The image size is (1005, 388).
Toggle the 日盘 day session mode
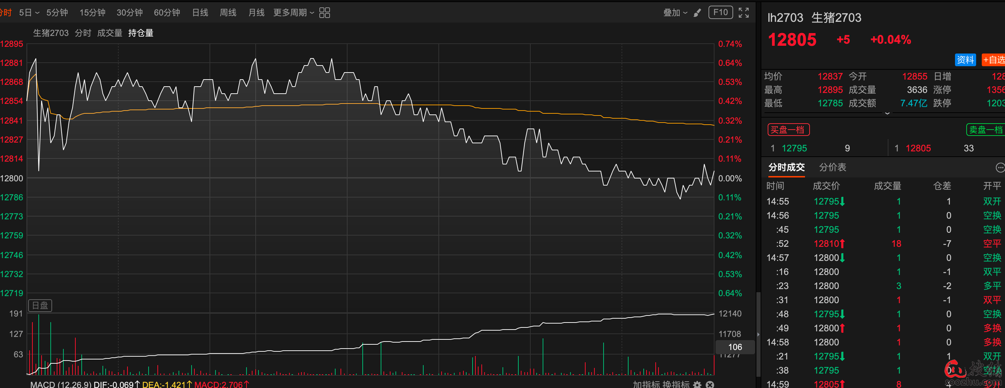click(x=40, y=305)
